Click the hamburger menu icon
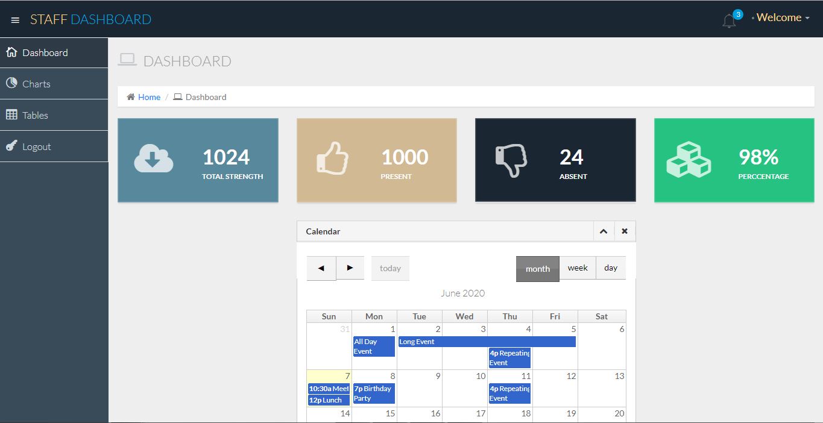The width and height of the screenshot is (823, 423). pos(16,20)
